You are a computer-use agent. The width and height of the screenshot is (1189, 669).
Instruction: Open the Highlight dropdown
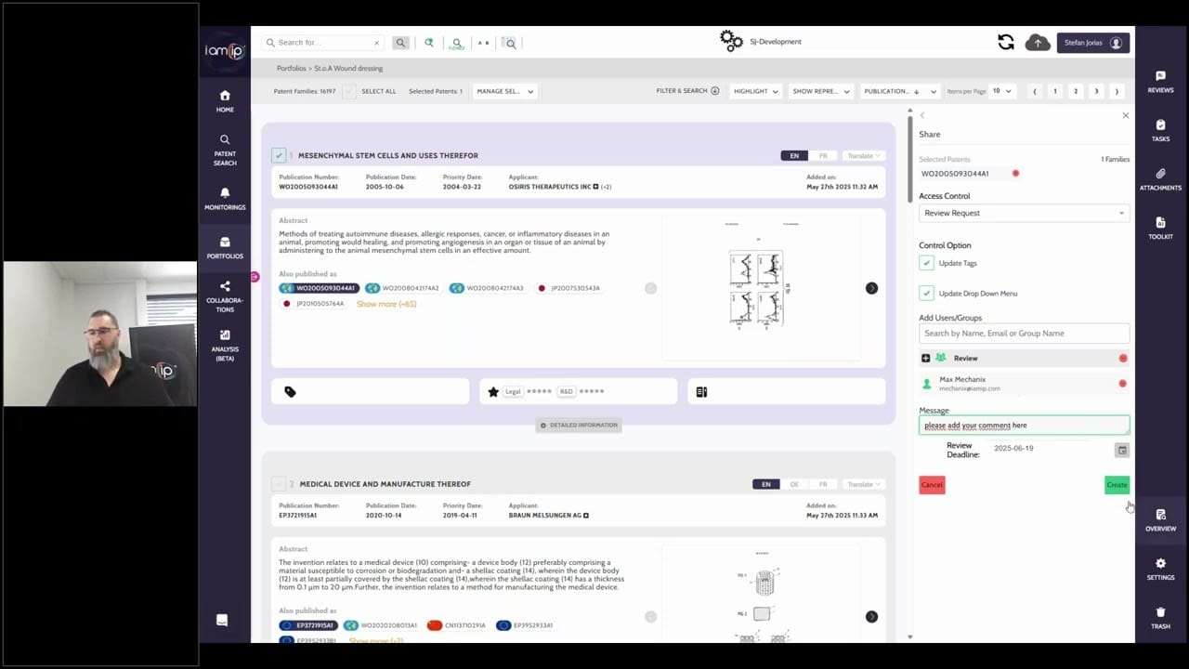(755, 91)
